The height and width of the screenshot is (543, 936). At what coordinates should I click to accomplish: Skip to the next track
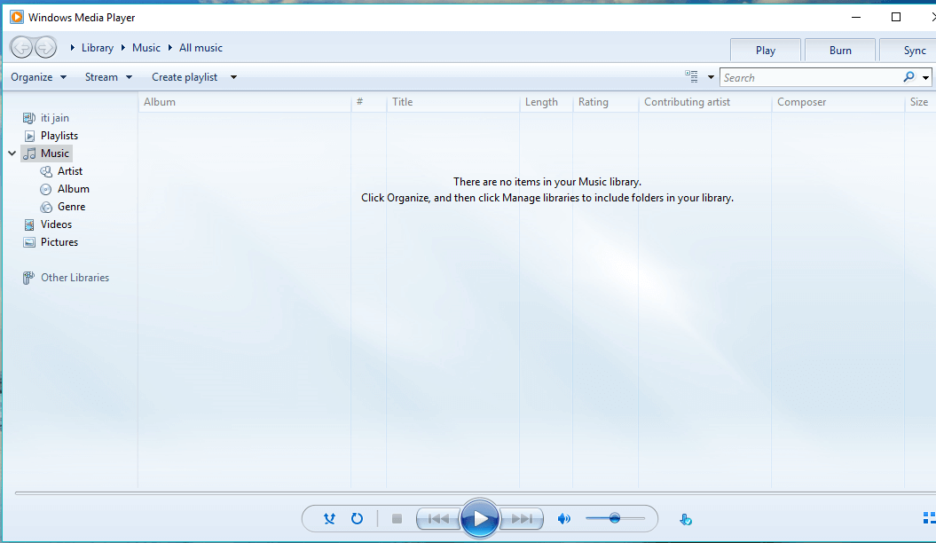pyautogui.click(x=522, y=518)
